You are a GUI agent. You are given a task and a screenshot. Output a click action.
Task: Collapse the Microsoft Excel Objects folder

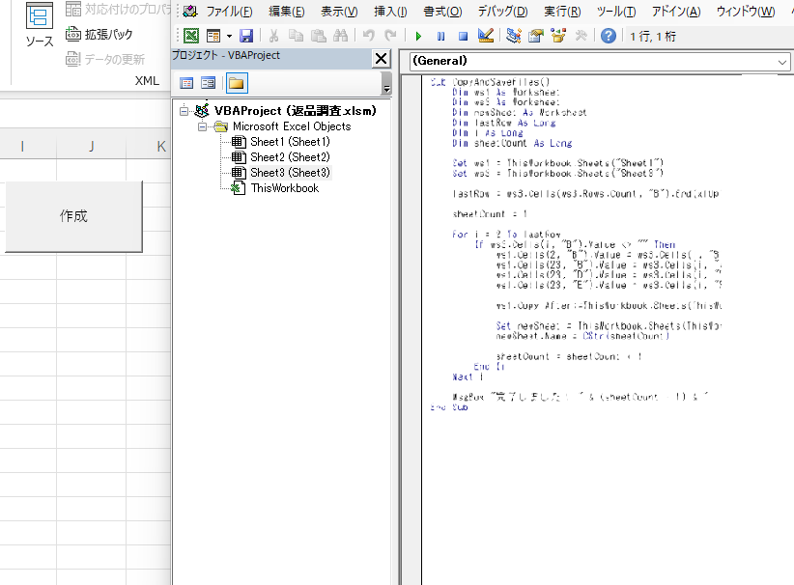click(202, 126)
